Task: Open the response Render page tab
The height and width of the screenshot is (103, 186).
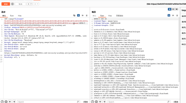Action: tap(119, 16)
